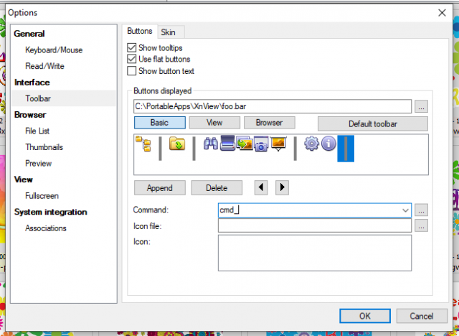Cancel the Options dialog
The width and height of the screenshot is (459, 336).
click(x=422, y=316)
